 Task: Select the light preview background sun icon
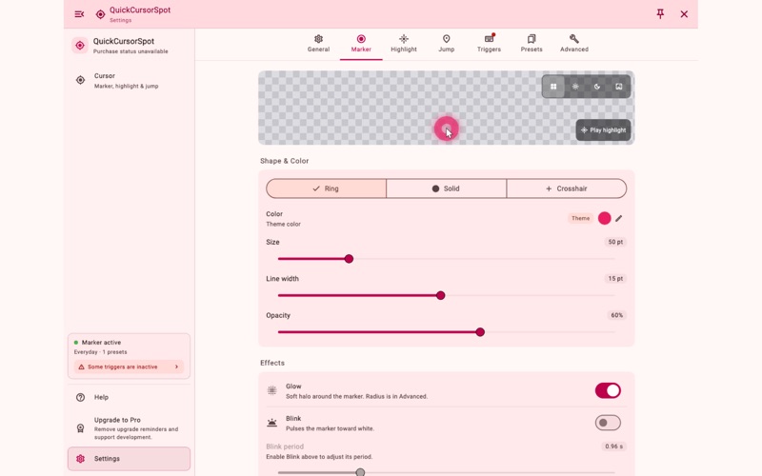[575, 87]
